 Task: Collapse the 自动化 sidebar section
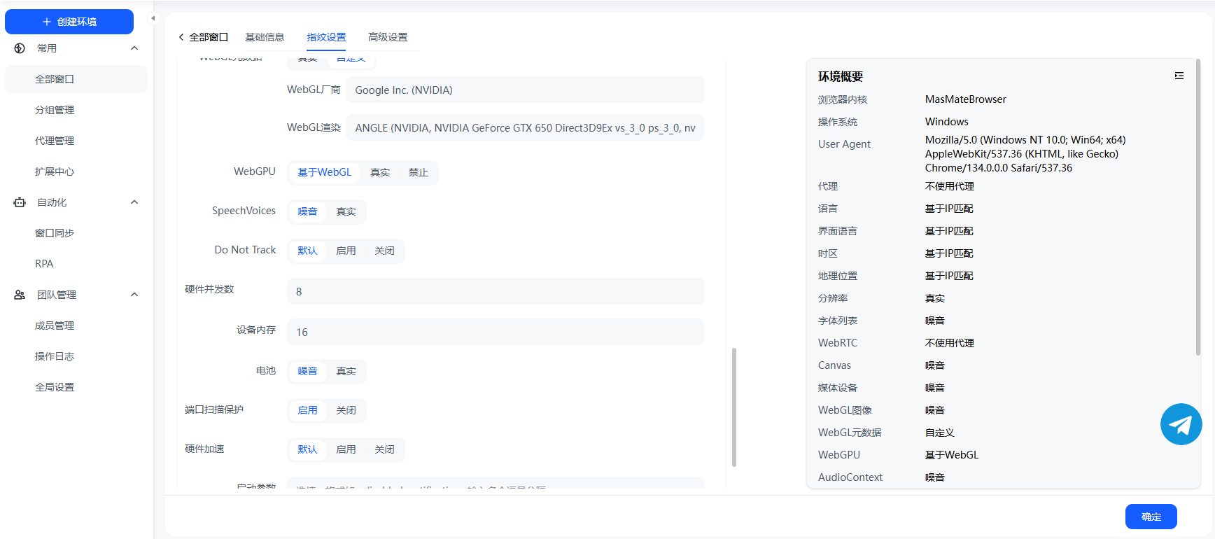point(134,202)
